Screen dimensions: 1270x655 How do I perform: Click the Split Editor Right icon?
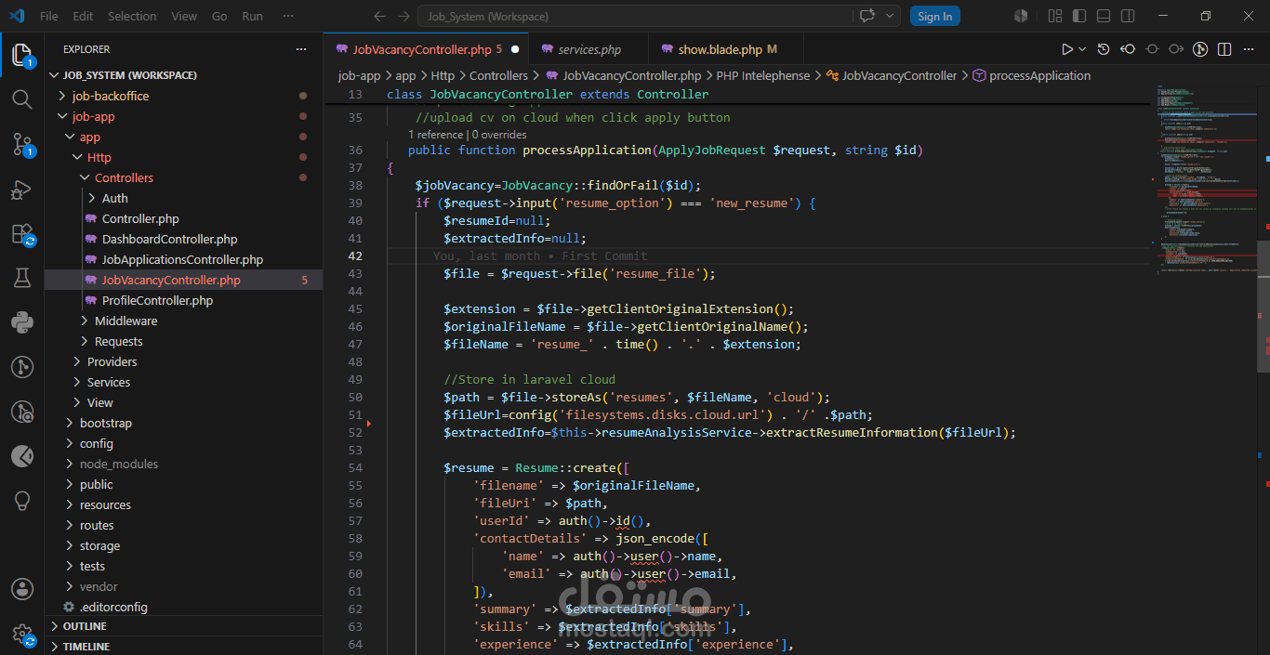pyautogui.click(x=1224, y=49)
